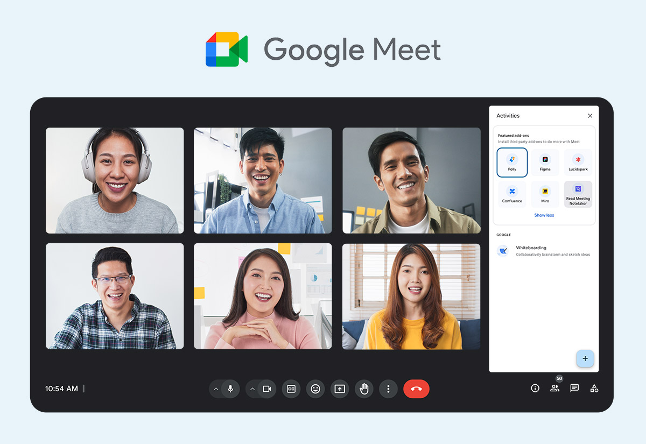Select the Miro add-on
Screen dimensions: 646x444
point(545,194)
